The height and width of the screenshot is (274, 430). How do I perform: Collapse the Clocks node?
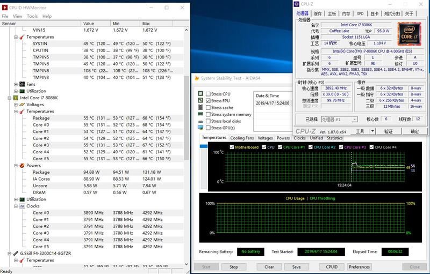click(x=16, y=206)
